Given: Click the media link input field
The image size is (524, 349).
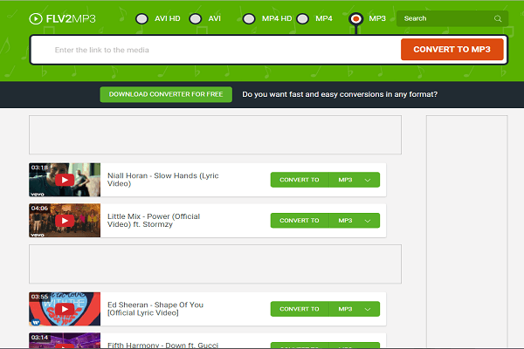Looking at the screenshot, I should tap(216, 50).
